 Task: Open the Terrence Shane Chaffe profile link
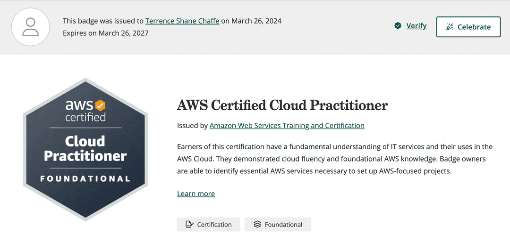(182, 21)
